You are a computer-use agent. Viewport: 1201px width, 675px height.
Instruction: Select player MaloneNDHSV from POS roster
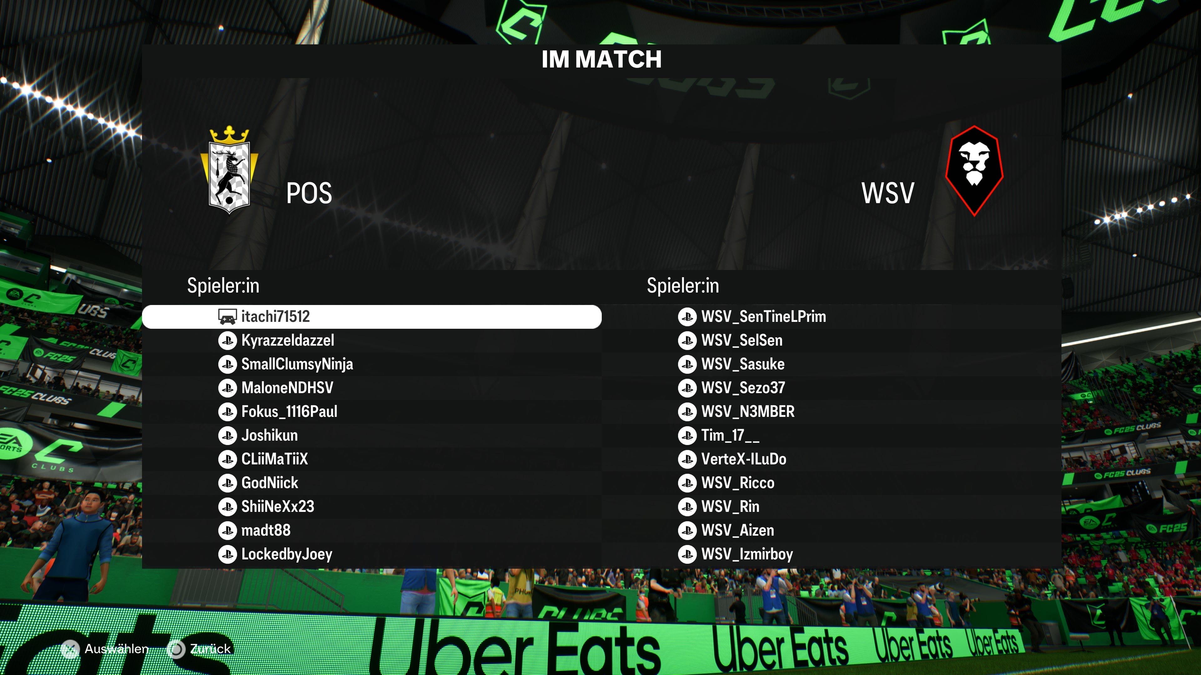point(372,388)
